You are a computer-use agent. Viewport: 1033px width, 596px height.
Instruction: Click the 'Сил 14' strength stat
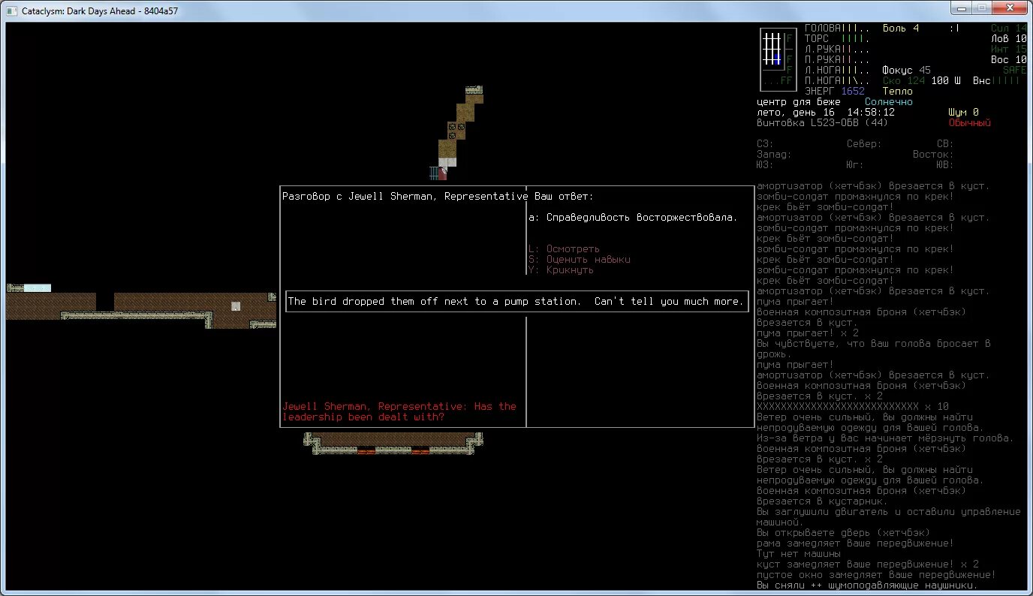(1009, 29)
